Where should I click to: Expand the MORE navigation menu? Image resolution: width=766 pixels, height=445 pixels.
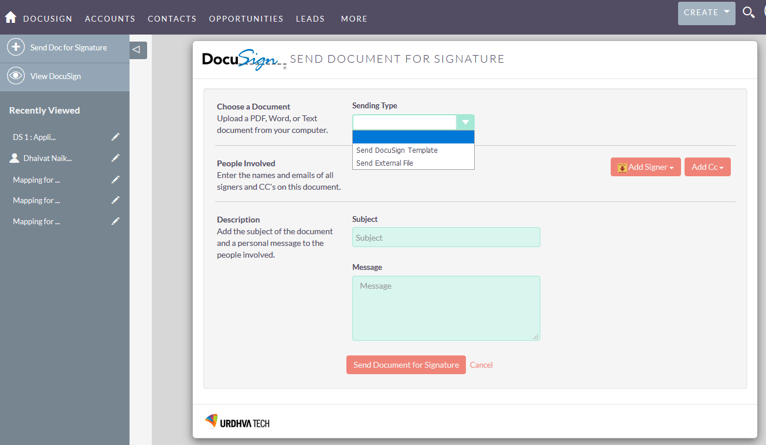tap(355, 19)
